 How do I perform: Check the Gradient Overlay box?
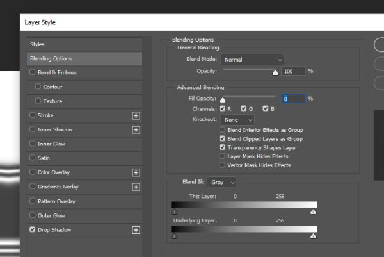pos(33,186)
